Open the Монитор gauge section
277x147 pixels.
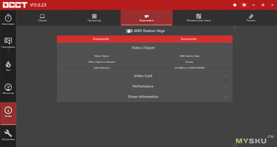point(8,89)
